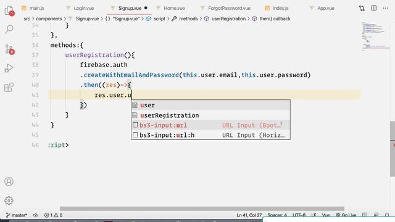The height and width of the screenshot is (222, 395).
Task: Click line number 39 in gutter
Action: click(35, 75)
